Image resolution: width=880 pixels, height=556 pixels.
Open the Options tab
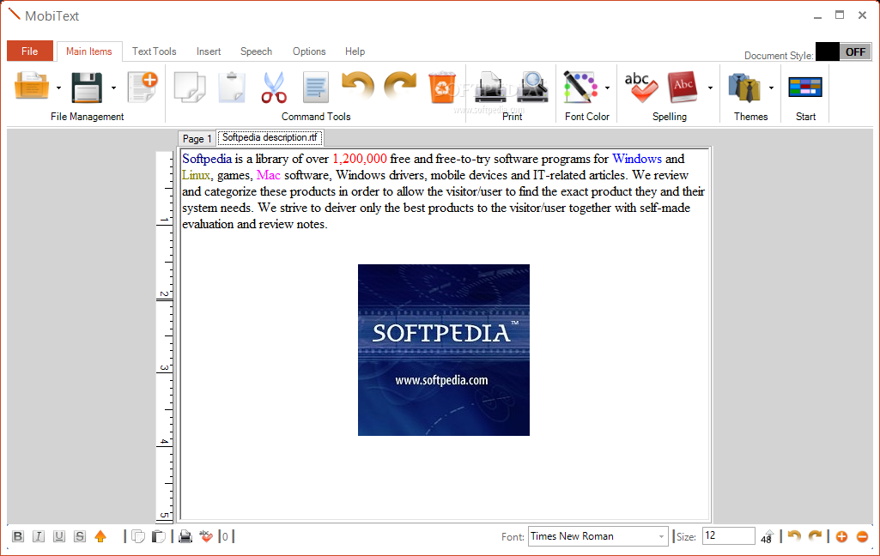pos(309,51)
